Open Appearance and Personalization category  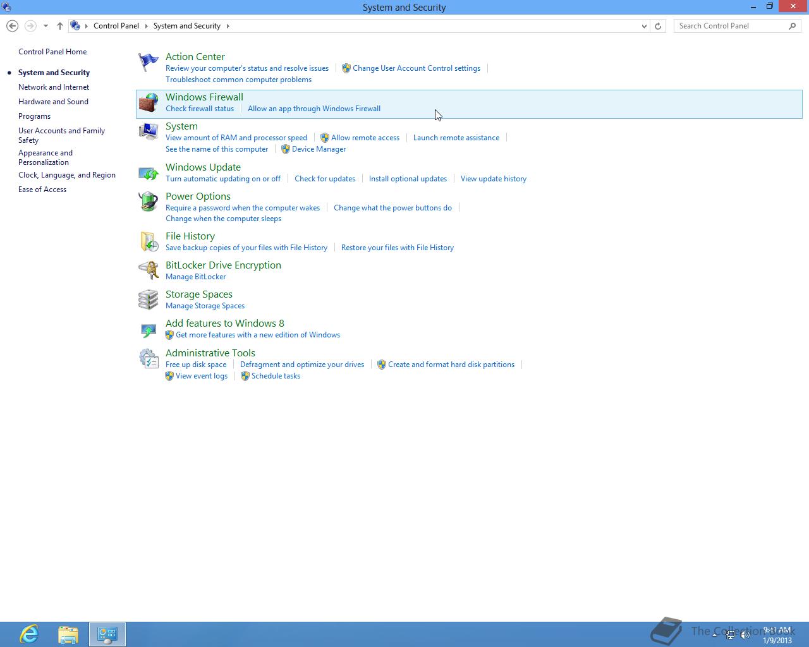click(46, 157)
